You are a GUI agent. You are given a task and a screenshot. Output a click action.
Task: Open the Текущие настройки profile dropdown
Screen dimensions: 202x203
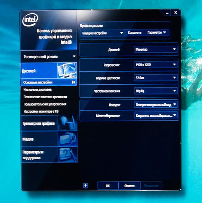tap(102, 33)
